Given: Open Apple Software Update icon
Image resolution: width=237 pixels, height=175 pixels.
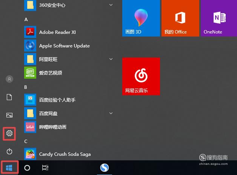Looking at the screenshot, I should click(30, 46).
